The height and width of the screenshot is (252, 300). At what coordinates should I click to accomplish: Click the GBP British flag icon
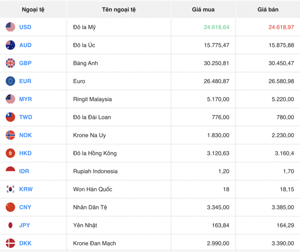(x=10, y=63)
